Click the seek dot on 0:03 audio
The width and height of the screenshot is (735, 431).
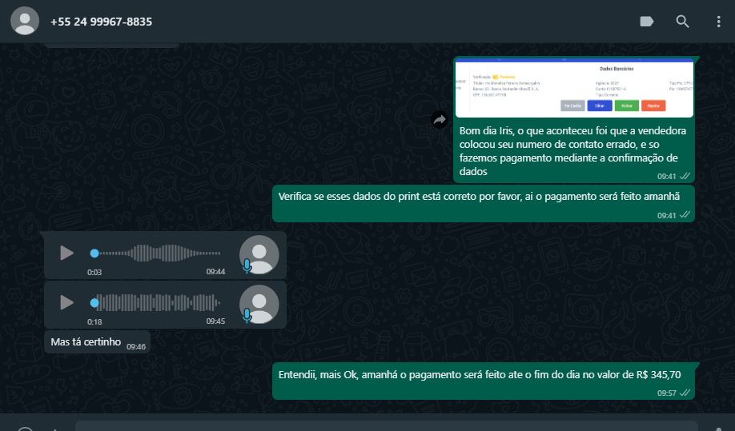(94, 253)
